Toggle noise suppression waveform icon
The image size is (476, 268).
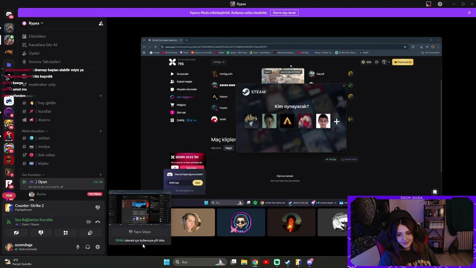click(x=89, y=222)
